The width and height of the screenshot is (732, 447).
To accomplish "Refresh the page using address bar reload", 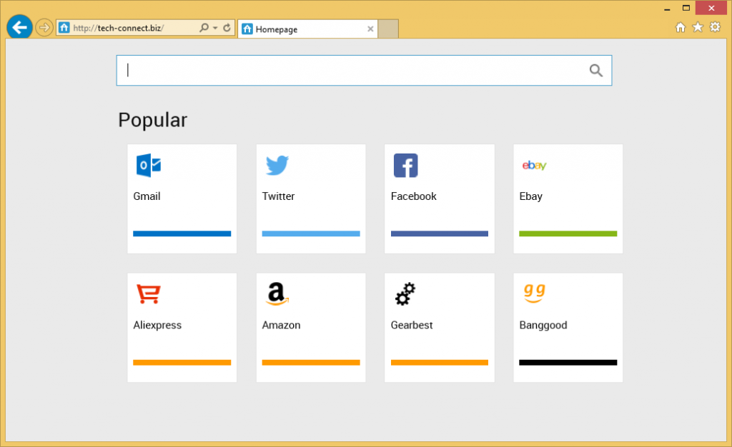I will (x=227, y=28).
